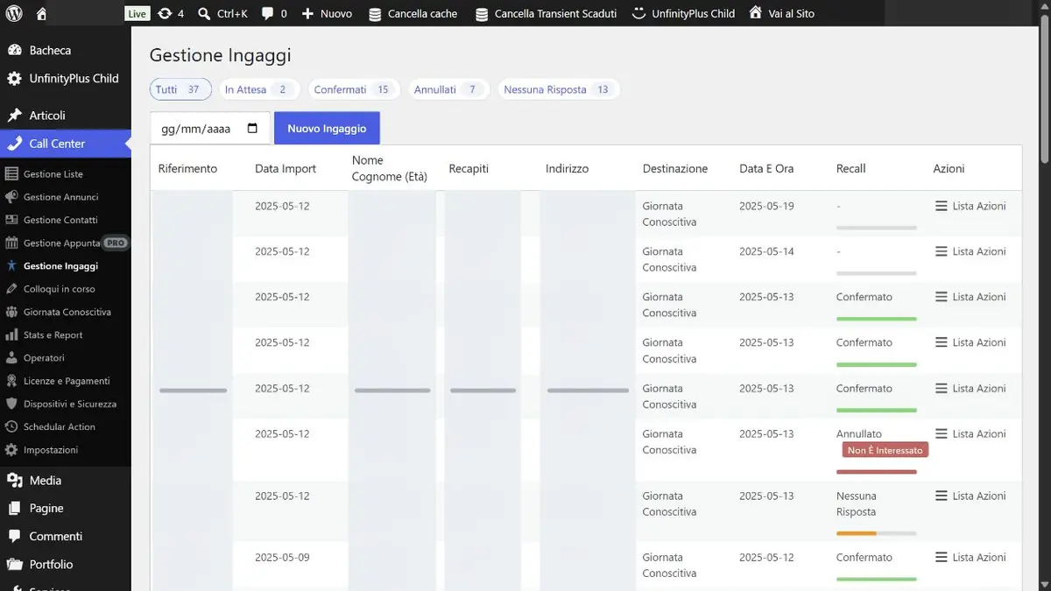
Task: Click the Data Import column header
Action: click(286, 168)
